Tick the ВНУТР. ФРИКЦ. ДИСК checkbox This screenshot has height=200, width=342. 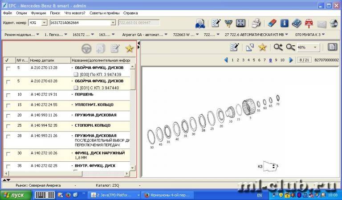coord(8,167)
